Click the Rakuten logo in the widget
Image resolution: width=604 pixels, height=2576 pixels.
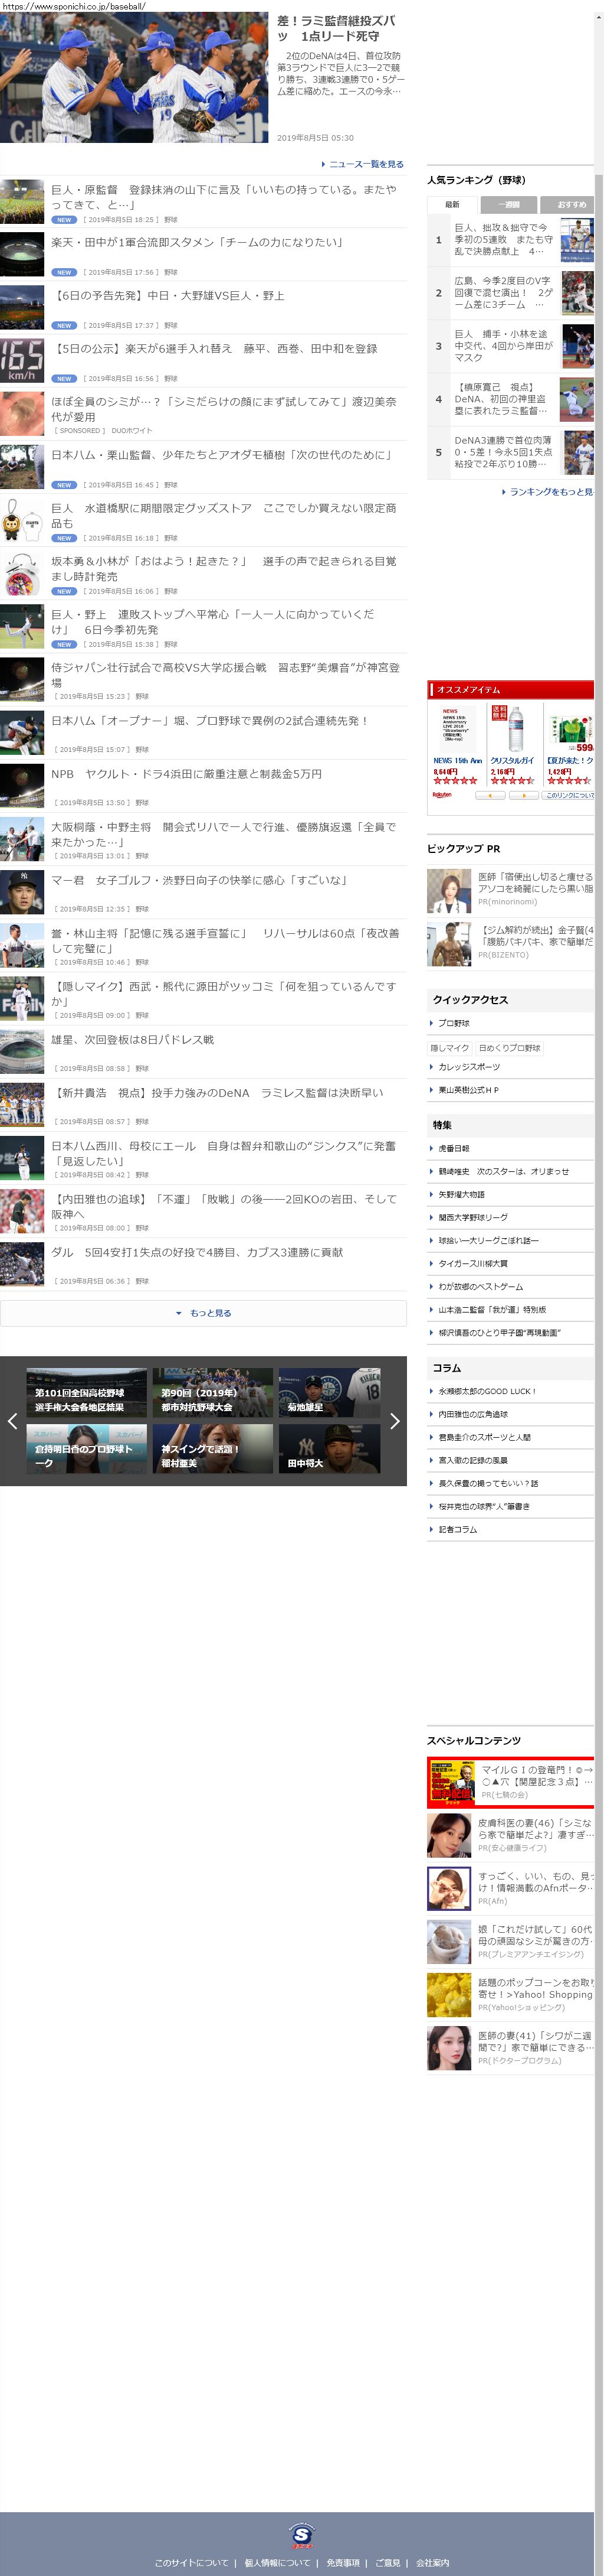tap(442, 795)
